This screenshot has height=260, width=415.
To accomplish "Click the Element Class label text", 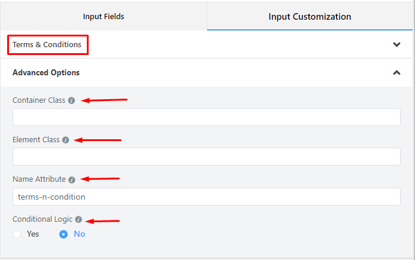I will click(36, 140).
